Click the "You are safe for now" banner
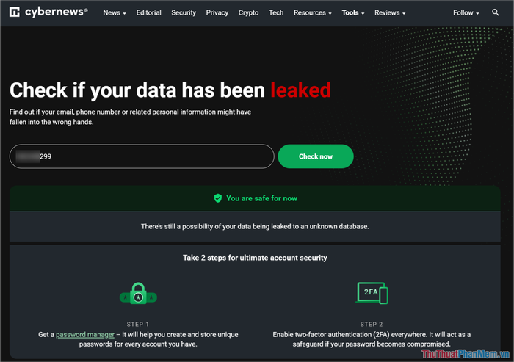The image size is (514, 362). (254, 198)
